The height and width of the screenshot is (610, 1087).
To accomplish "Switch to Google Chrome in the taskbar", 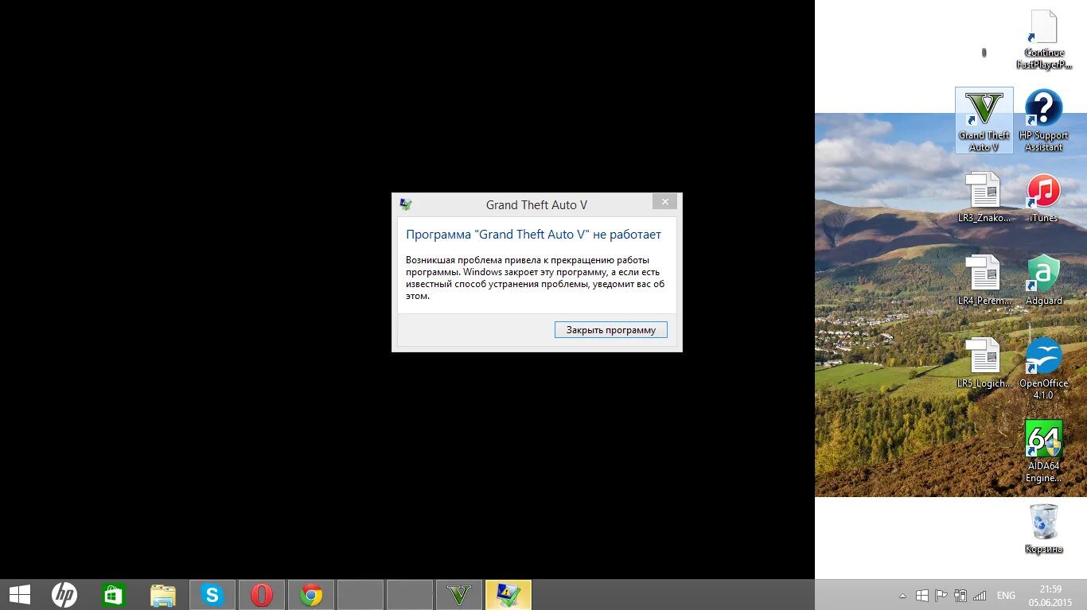I will 310,594.
